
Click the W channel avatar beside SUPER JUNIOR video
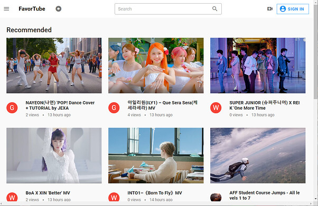[216, 107]
